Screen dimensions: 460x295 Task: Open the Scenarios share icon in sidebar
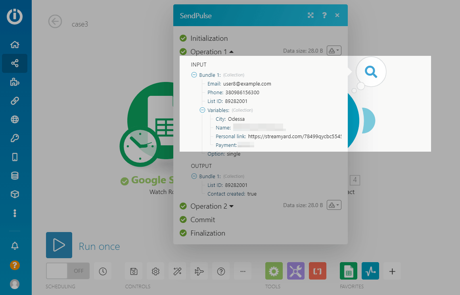(x=15, y=63)
